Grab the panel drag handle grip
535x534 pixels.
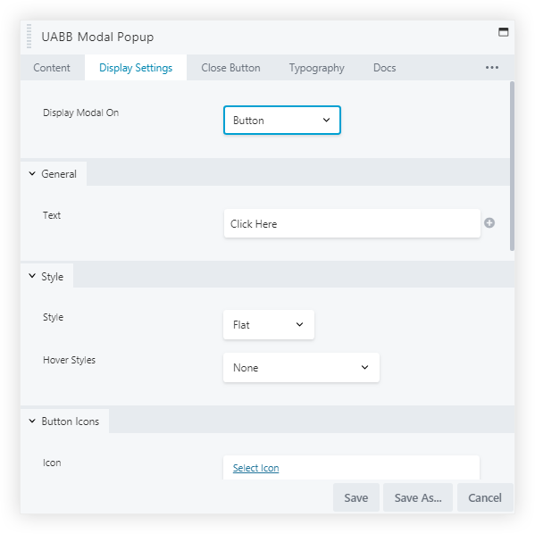pos(29,37)
